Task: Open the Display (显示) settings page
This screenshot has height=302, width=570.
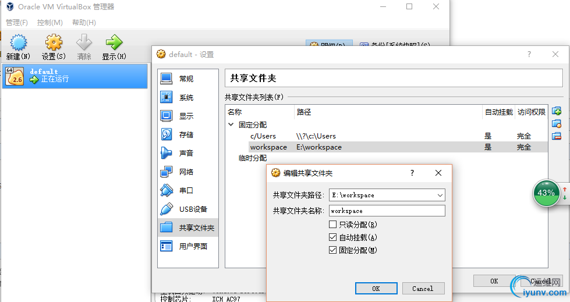Action: point(188,116)
